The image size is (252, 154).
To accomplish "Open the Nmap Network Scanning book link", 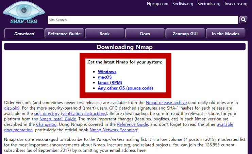I will (x=113, y=130).
